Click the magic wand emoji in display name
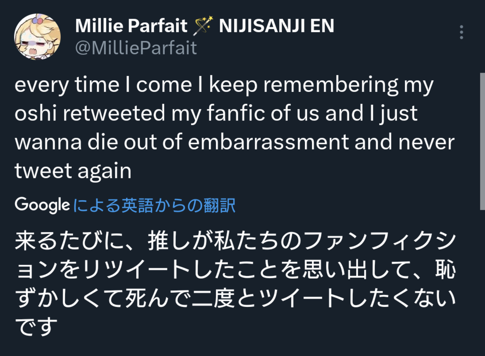 pyautogui.click(x=203, y=26)
